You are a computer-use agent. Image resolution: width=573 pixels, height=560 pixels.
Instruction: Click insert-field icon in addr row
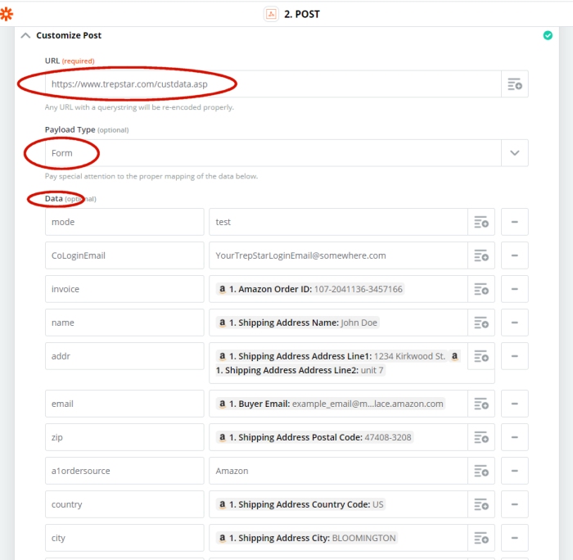(x=481, y=356)
